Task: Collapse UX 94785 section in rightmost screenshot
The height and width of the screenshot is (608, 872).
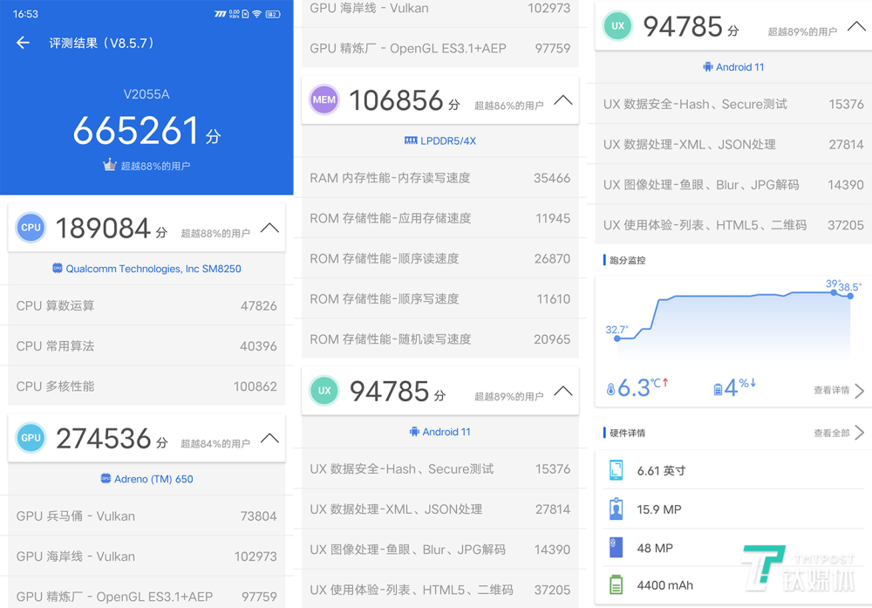Action: pyautogui.click(x=856, y=25)
